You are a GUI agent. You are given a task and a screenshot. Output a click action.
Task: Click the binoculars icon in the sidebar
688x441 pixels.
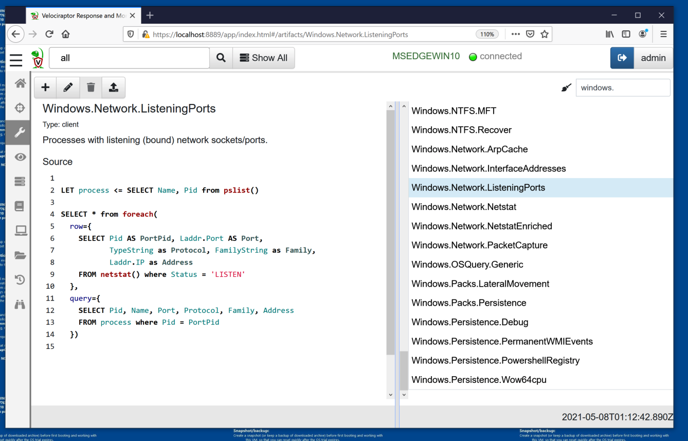20,304
